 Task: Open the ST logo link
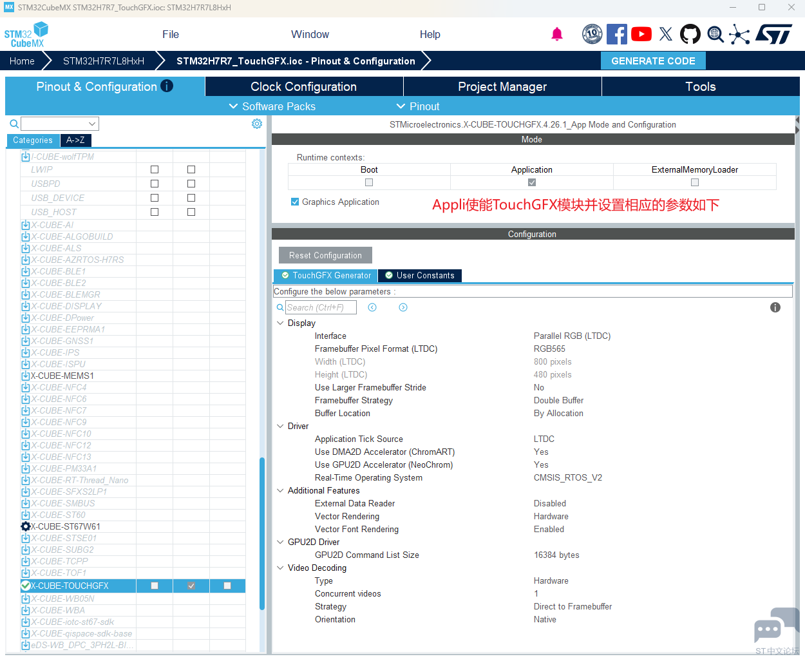pos(774,34)
